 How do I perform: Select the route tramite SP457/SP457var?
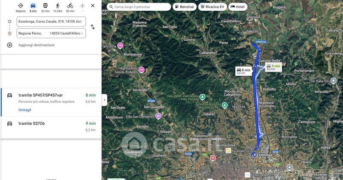[51, 102]
